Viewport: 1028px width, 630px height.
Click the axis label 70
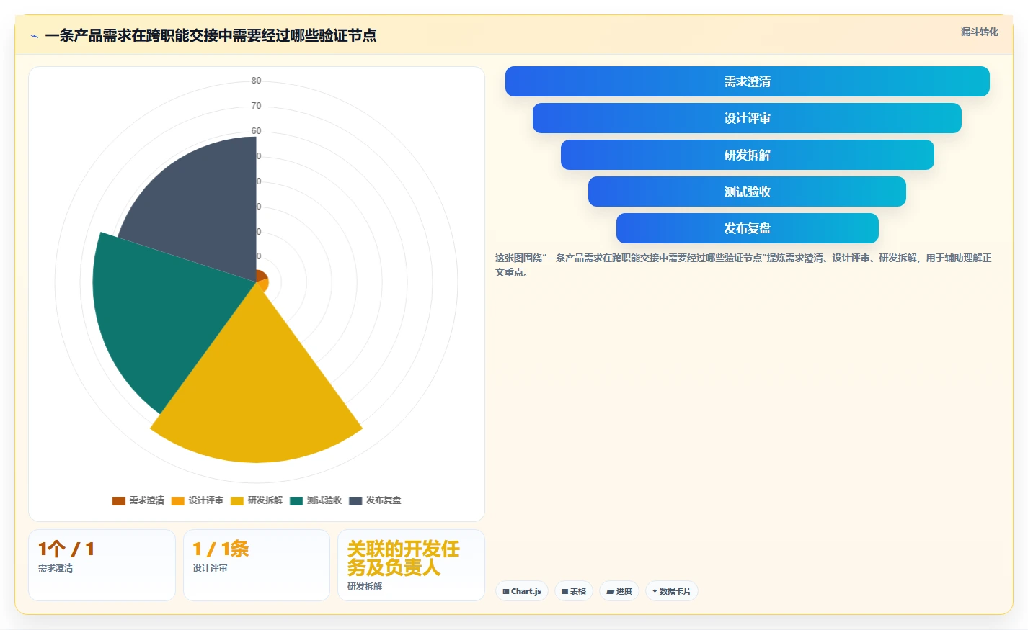[x=256, y=106]
